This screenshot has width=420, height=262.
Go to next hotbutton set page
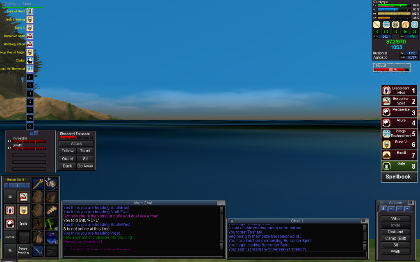point(28,185)
